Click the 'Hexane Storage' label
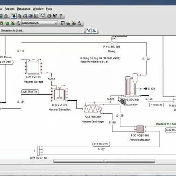Image resolution: width=176 pixels, height=176 pixels. click(x=33, y=82)
